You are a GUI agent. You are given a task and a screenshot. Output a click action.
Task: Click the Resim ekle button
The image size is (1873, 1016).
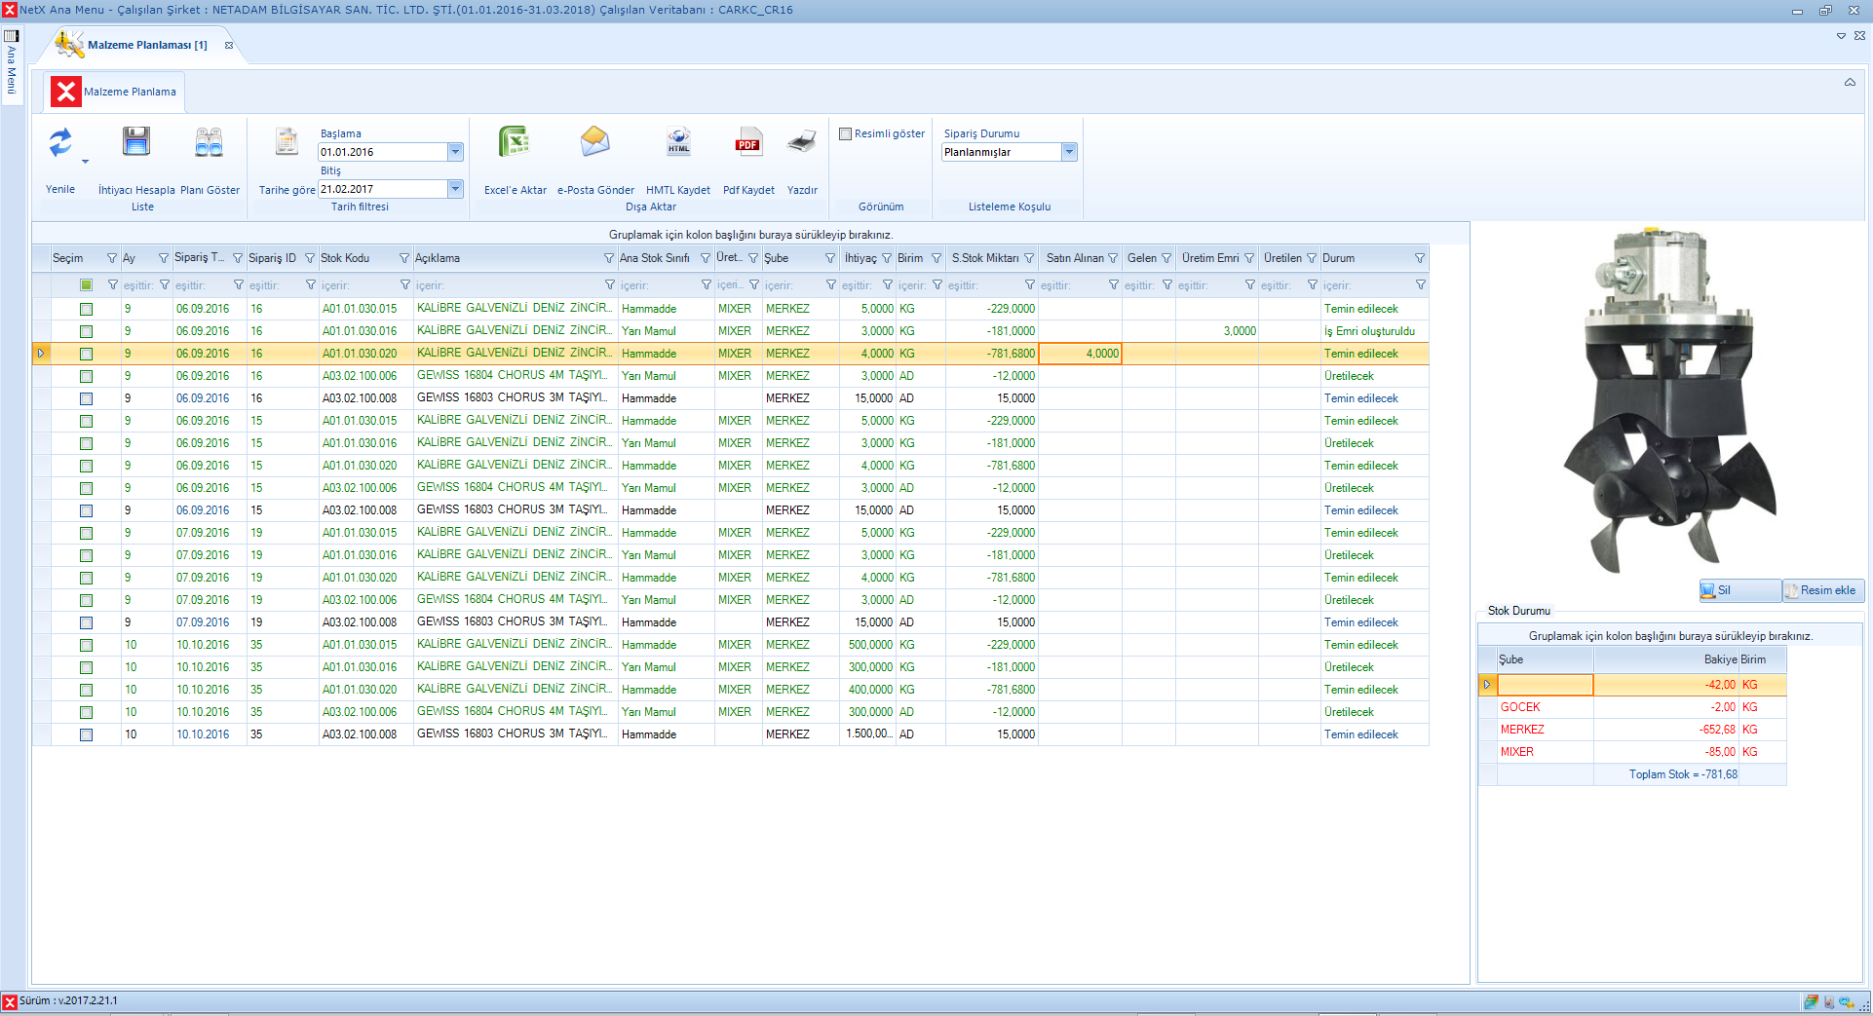click(1823, 590)
